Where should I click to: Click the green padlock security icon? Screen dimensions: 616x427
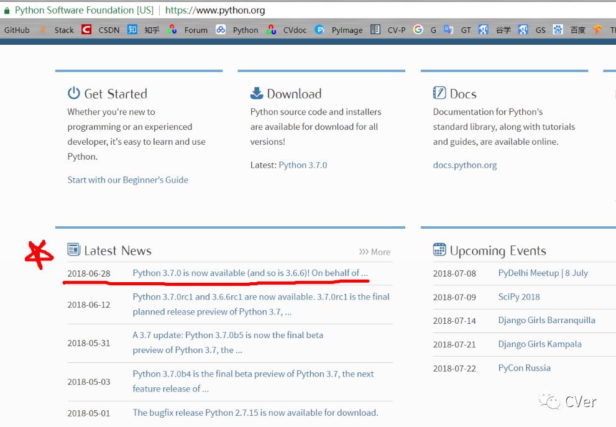click(x=7, y=11)
